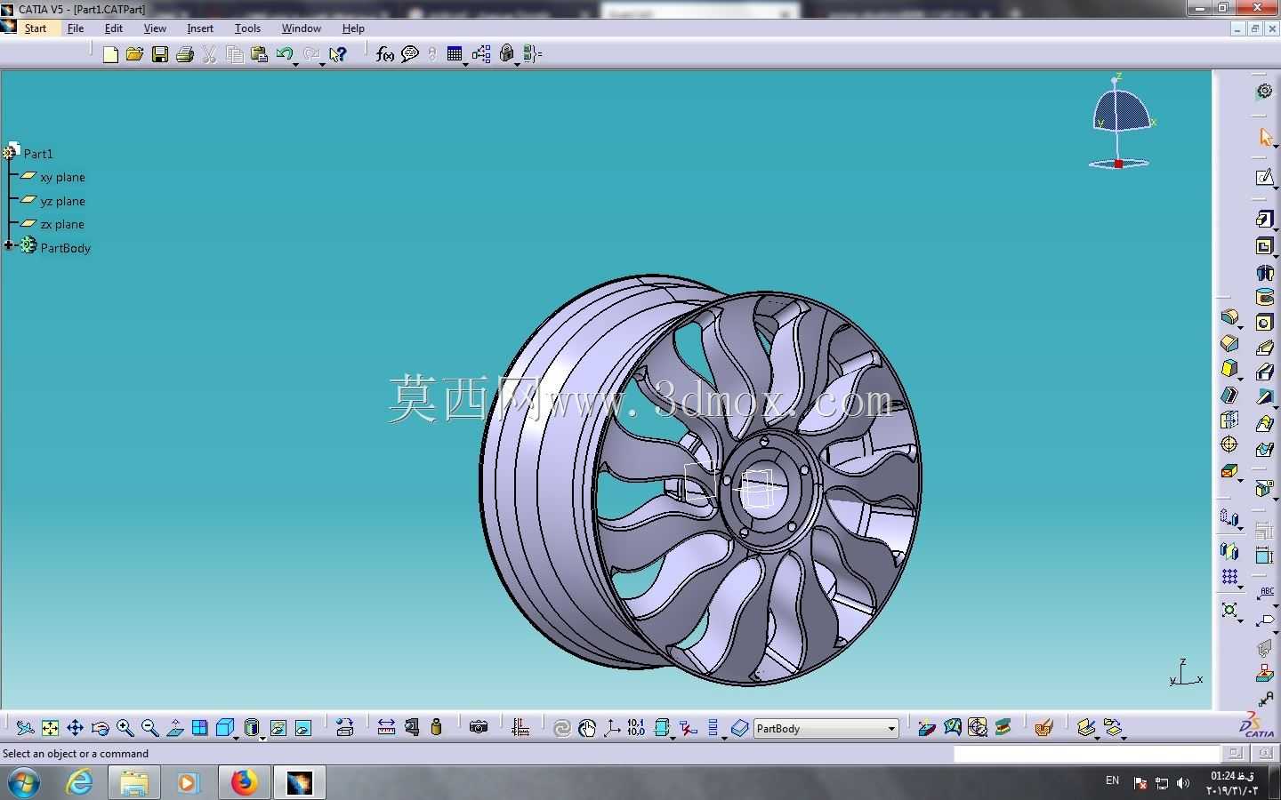Click the volume tray icon
The width and height of the screenshot is (1281, 800).
(1183, 783)
